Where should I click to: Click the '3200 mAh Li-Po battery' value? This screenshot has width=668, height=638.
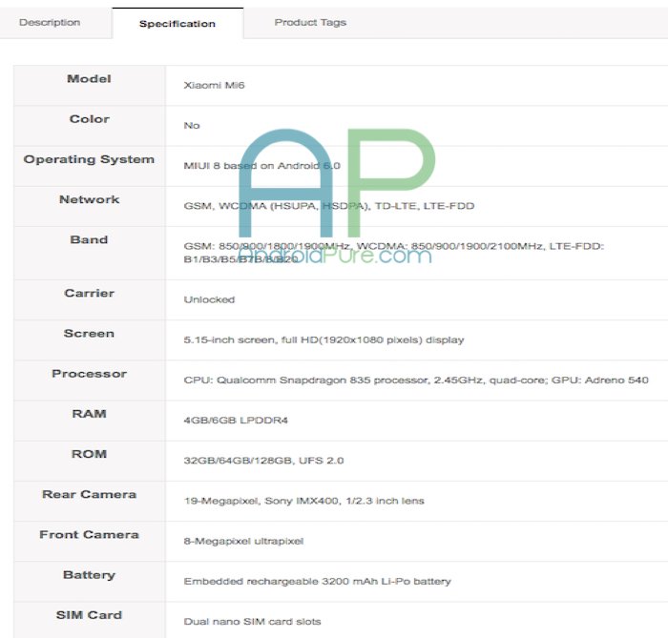coord(318,582)
